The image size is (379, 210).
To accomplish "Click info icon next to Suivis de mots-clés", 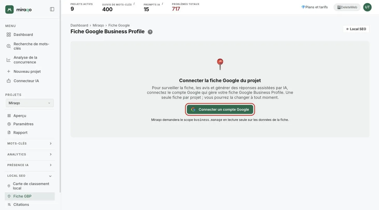I will [x=134, y=4].
